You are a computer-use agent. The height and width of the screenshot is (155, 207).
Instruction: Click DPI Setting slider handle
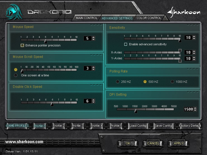(136, 111)
